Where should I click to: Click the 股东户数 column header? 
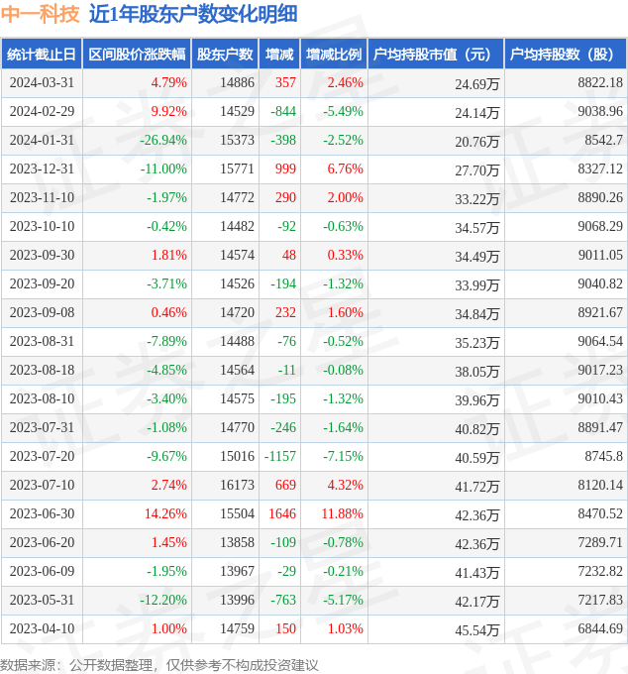tap(225, 55)
